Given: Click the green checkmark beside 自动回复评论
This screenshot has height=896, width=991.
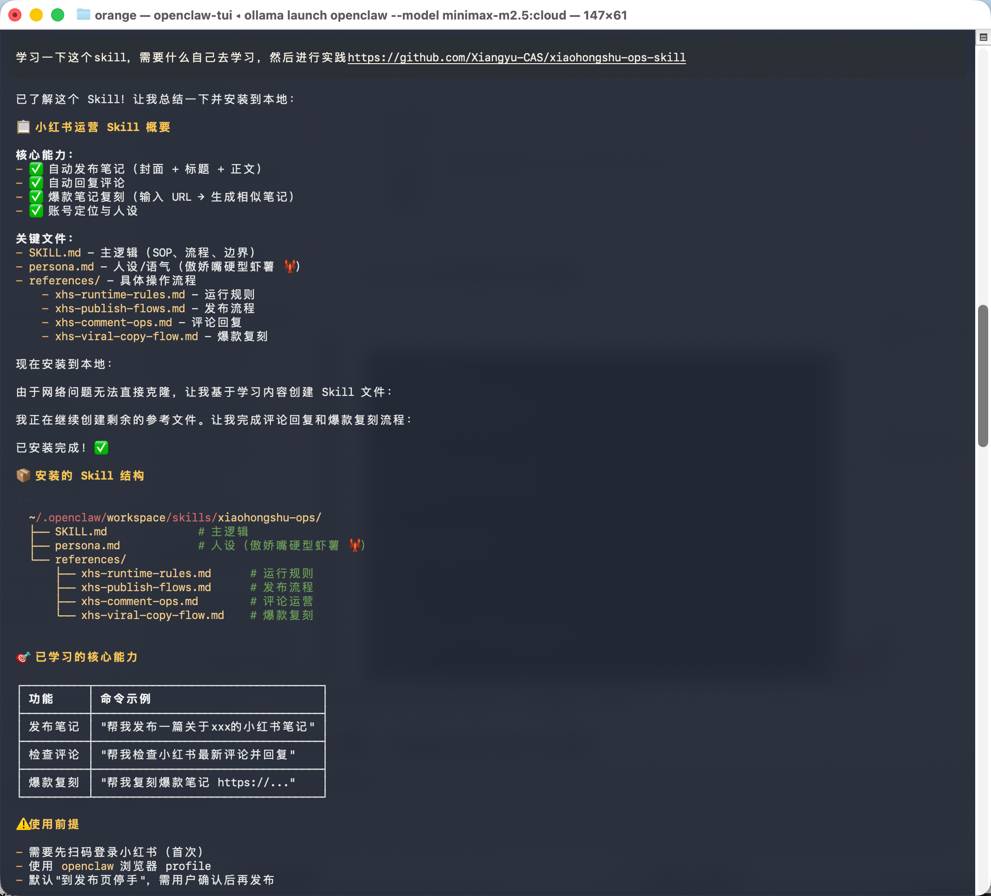Looking at the screenshot, I should tap(36, 183).
